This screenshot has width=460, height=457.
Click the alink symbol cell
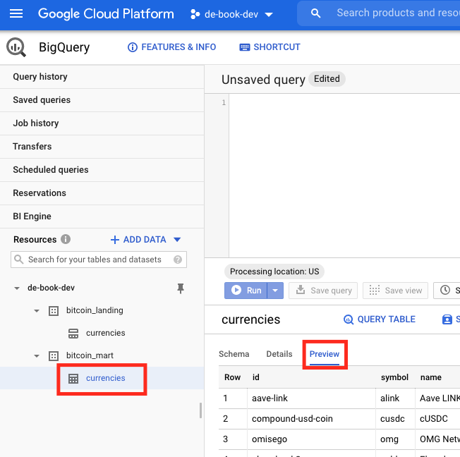tap(395, 398)
